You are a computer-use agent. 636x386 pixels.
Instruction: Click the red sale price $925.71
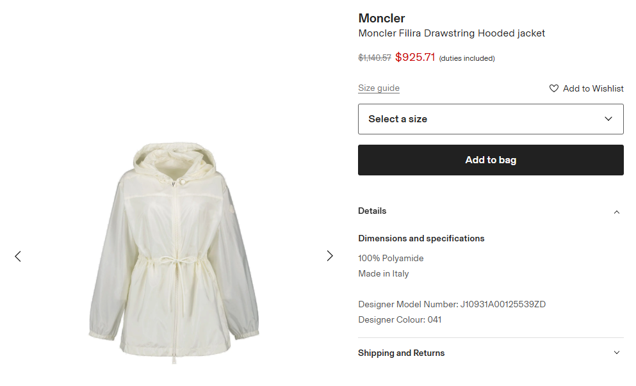click(415, 57)
